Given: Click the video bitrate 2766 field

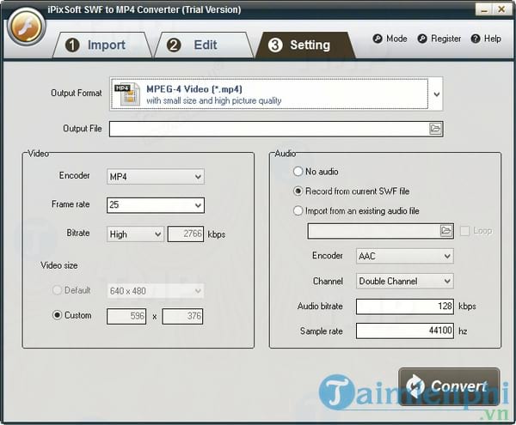Looking at the screenshot, I should [x=186, y=234].
